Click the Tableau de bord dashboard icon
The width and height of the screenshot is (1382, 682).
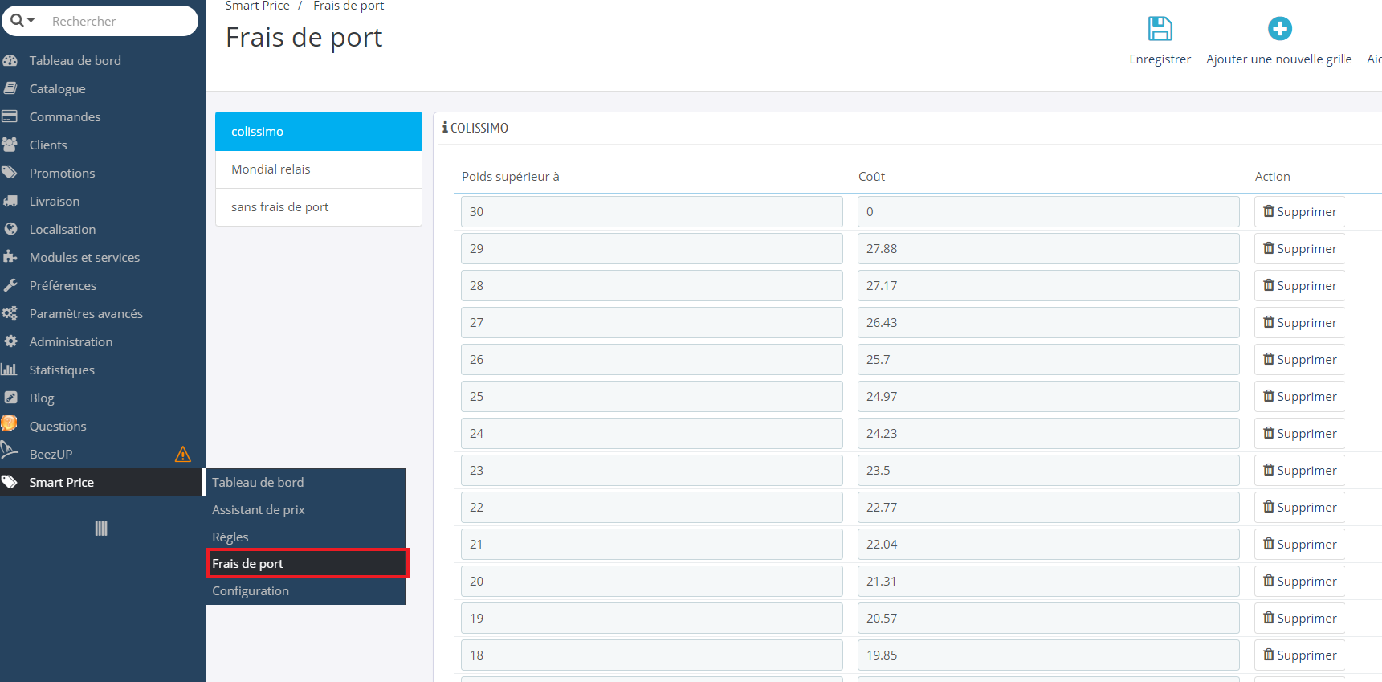10,60
